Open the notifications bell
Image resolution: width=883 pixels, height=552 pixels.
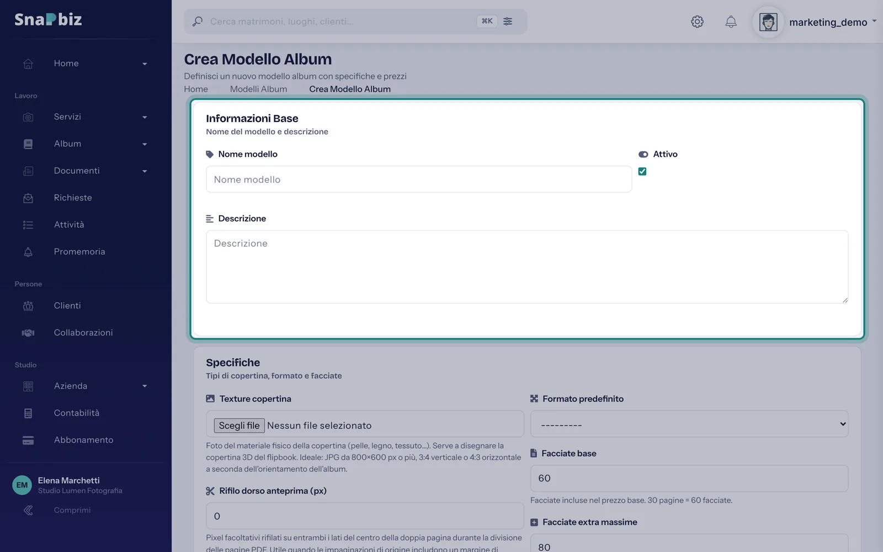731,22
